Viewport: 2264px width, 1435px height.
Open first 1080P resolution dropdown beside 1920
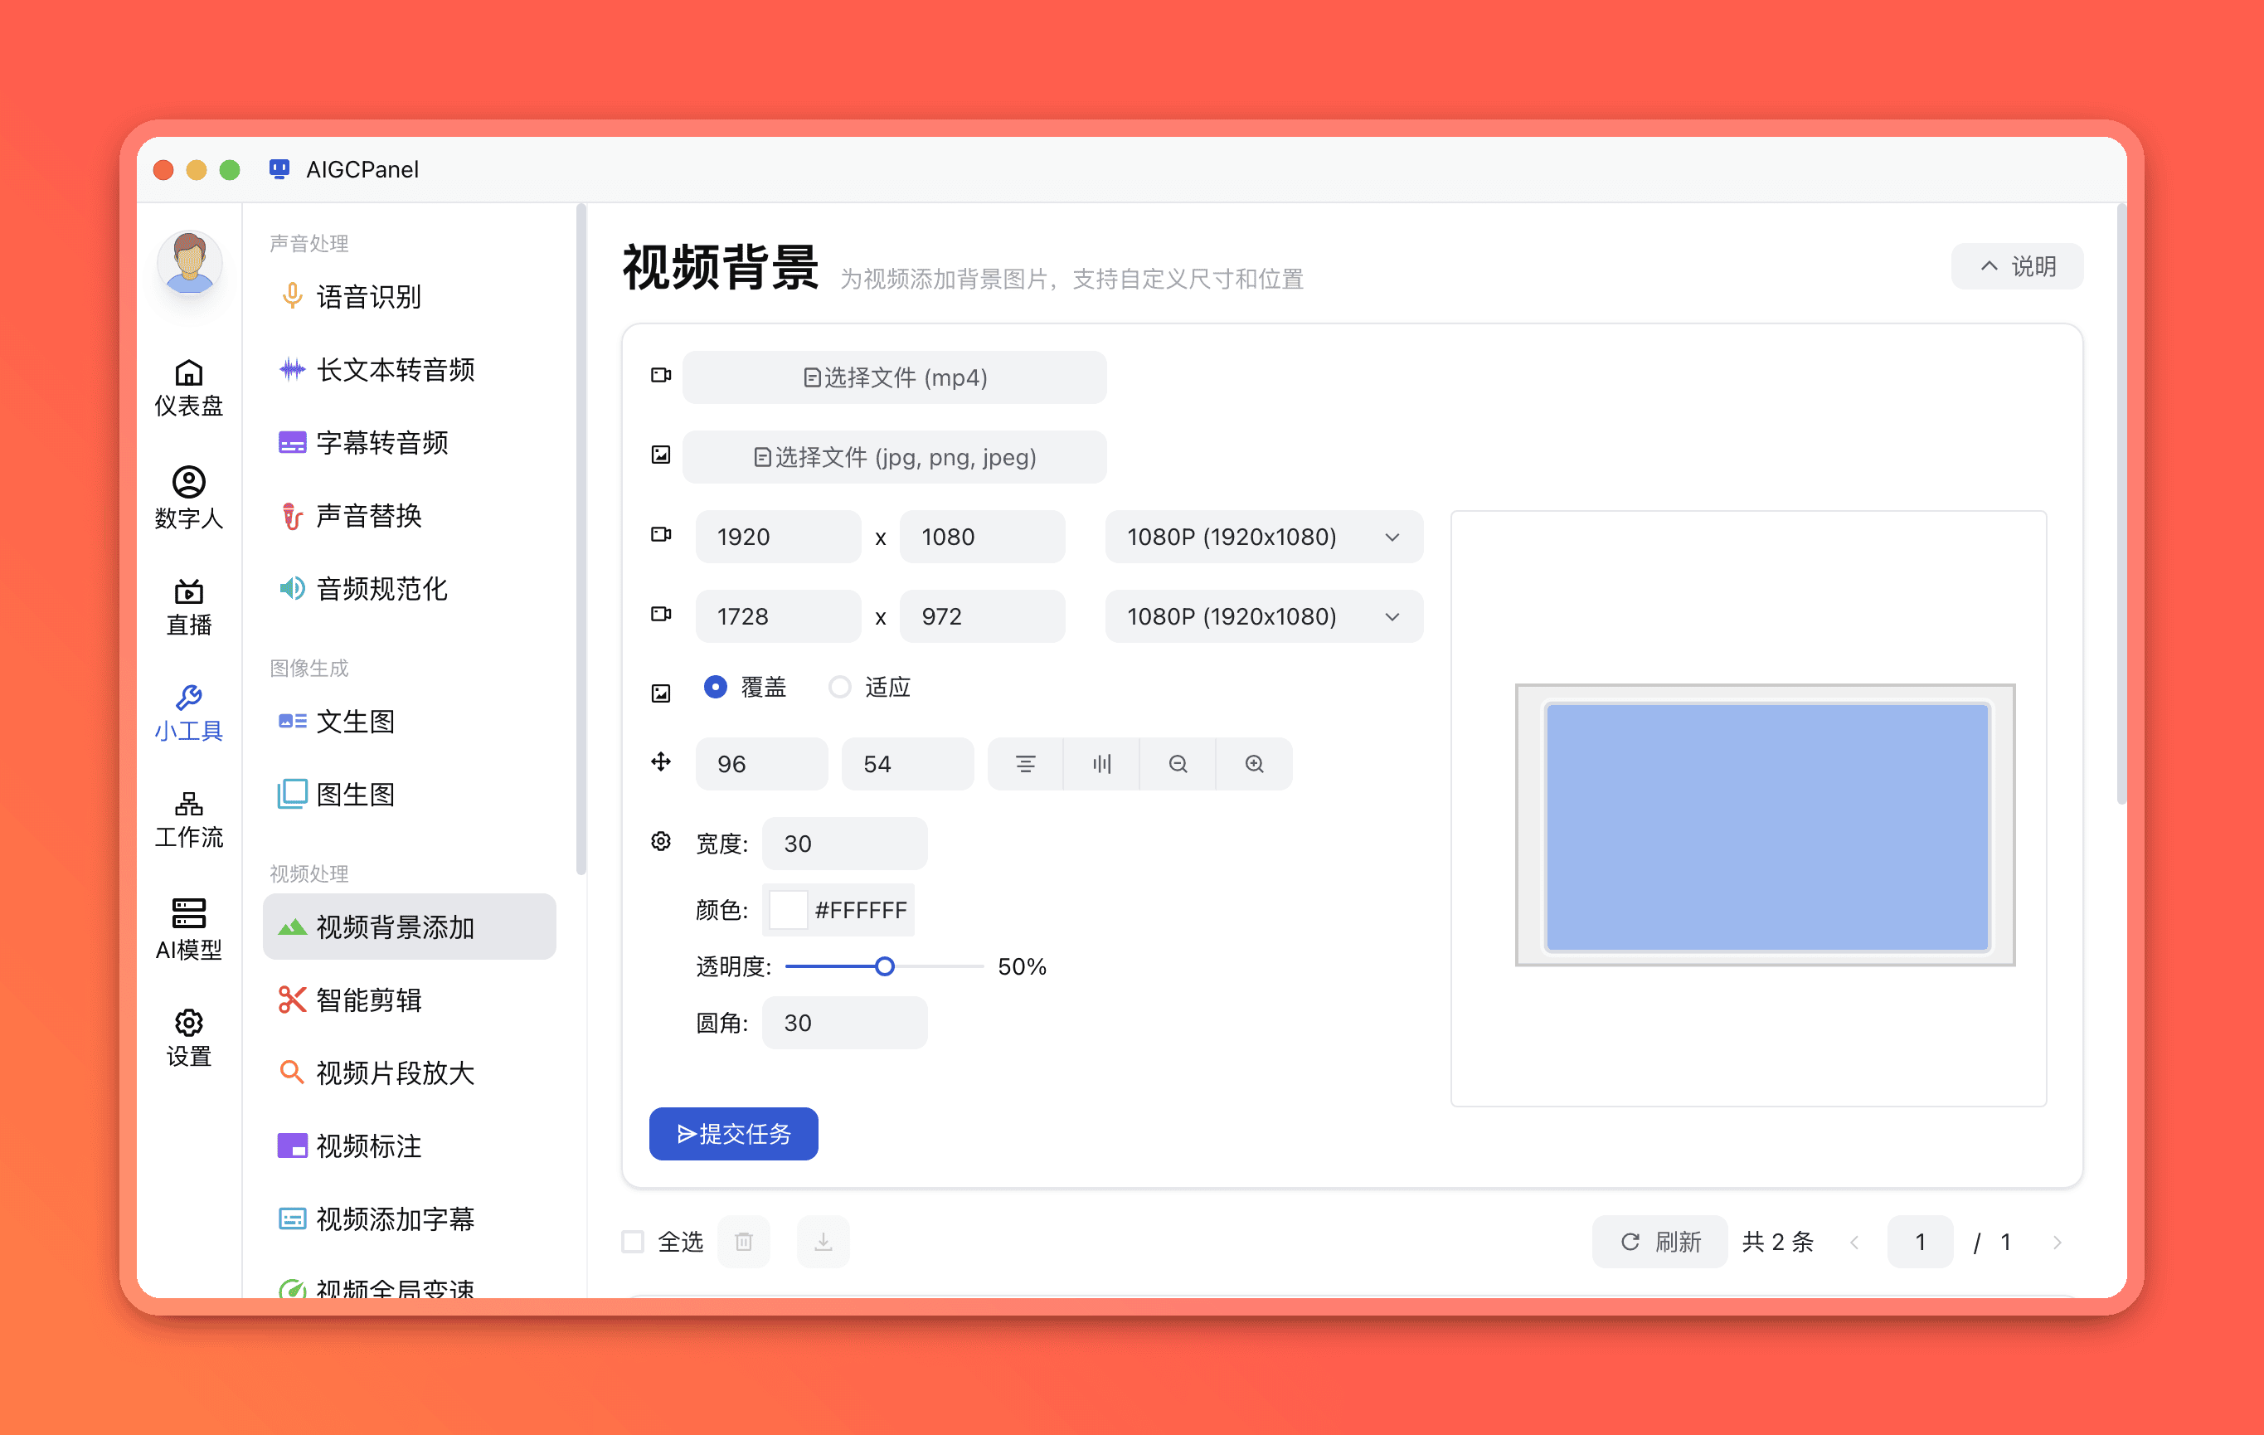click(x=1264, y=537)
